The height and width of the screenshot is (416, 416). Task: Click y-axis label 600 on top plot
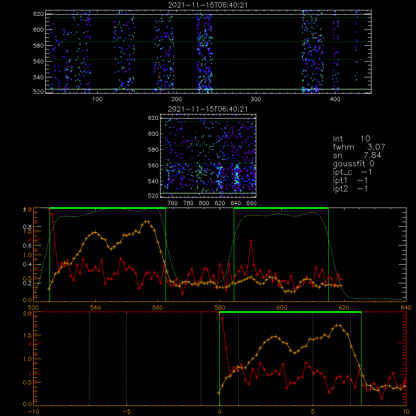tap(38, 30)
